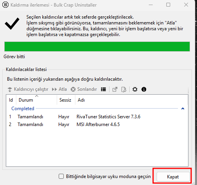The image size is (197, 185).
Task: Click the Kapat button
Action: (x=173, y=176)
